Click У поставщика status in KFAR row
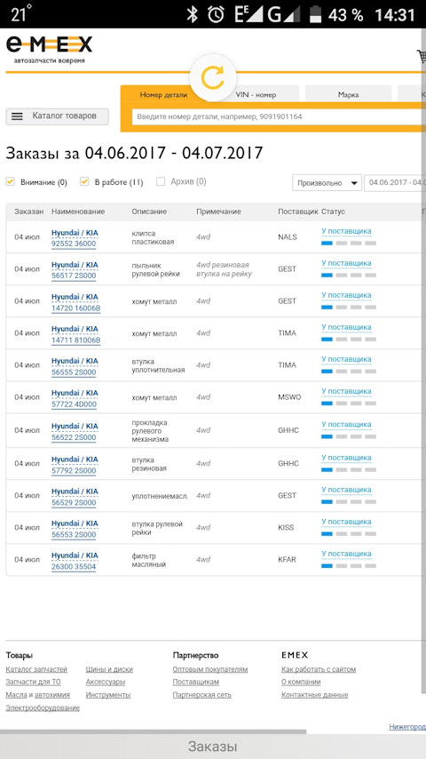This screenshot has height=759, width=426. (346, 554)
